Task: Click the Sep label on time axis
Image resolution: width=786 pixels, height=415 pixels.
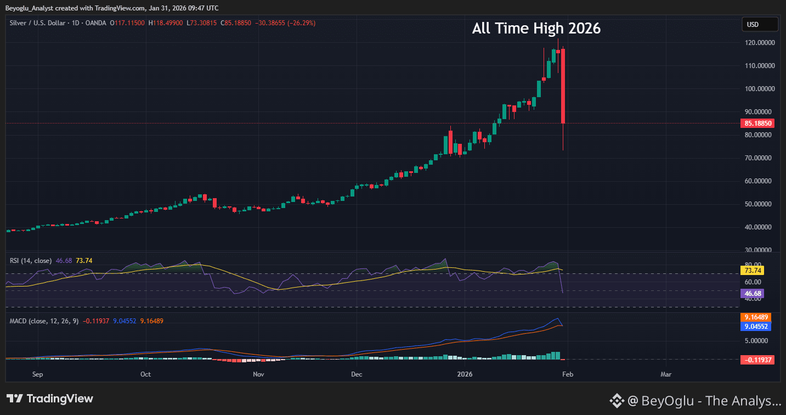Action: [38, 375]
